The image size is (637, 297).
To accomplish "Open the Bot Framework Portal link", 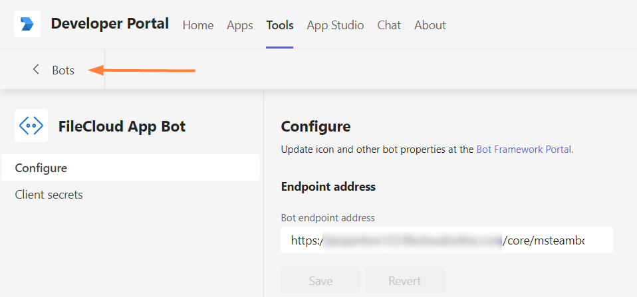I will pos(523,149).
